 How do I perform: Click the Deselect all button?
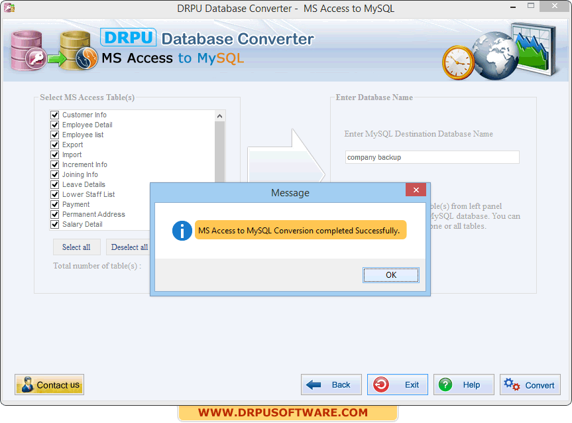(129, 247)
